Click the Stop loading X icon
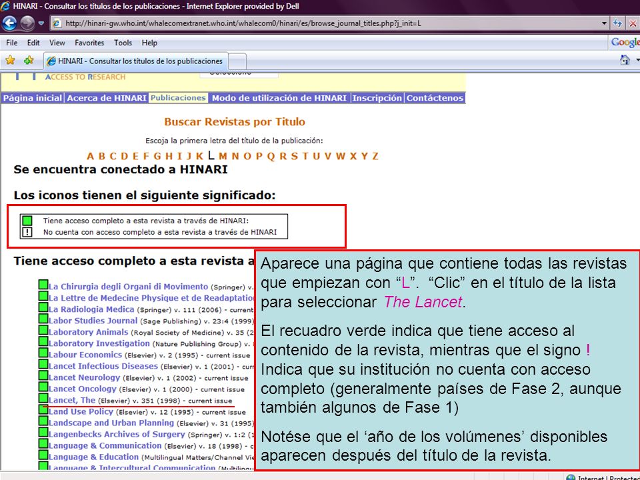 point(633,23)
